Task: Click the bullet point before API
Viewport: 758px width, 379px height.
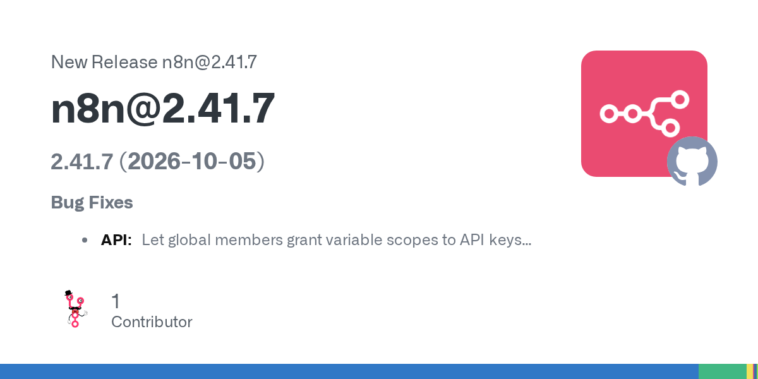Action: click(85, 240)
